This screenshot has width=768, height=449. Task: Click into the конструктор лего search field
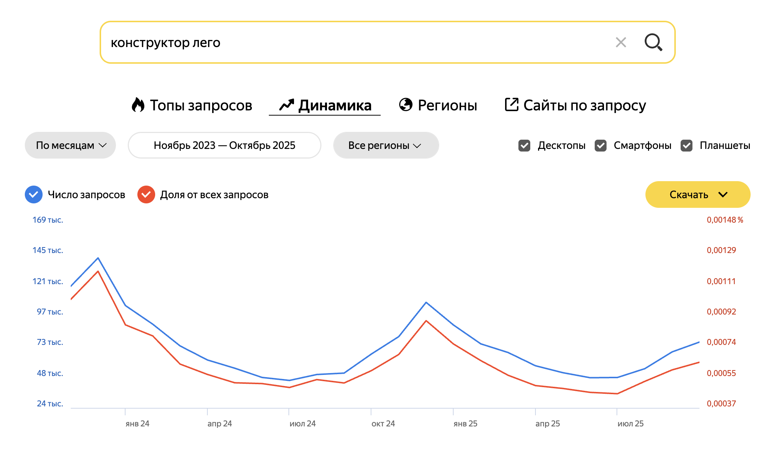tap(333, 43)
